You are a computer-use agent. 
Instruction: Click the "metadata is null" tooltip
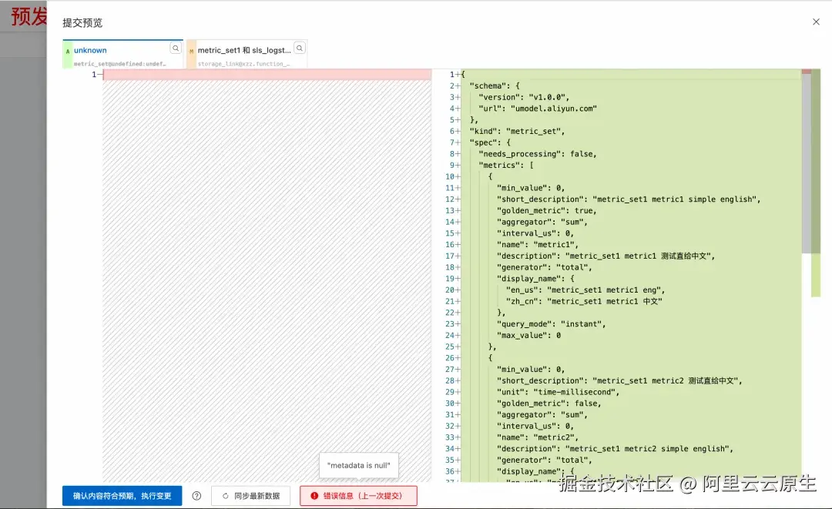(x=359, y=466)
